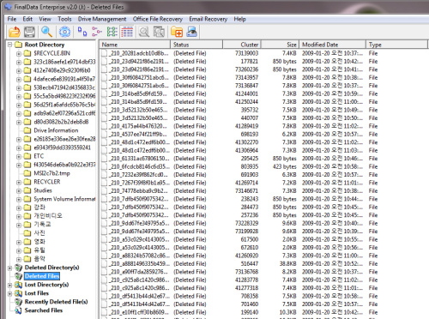Image resolution: width=429 pixels, height=319 pixels.
Task: Click the drive with eye icon
Action: click(191, 32)
